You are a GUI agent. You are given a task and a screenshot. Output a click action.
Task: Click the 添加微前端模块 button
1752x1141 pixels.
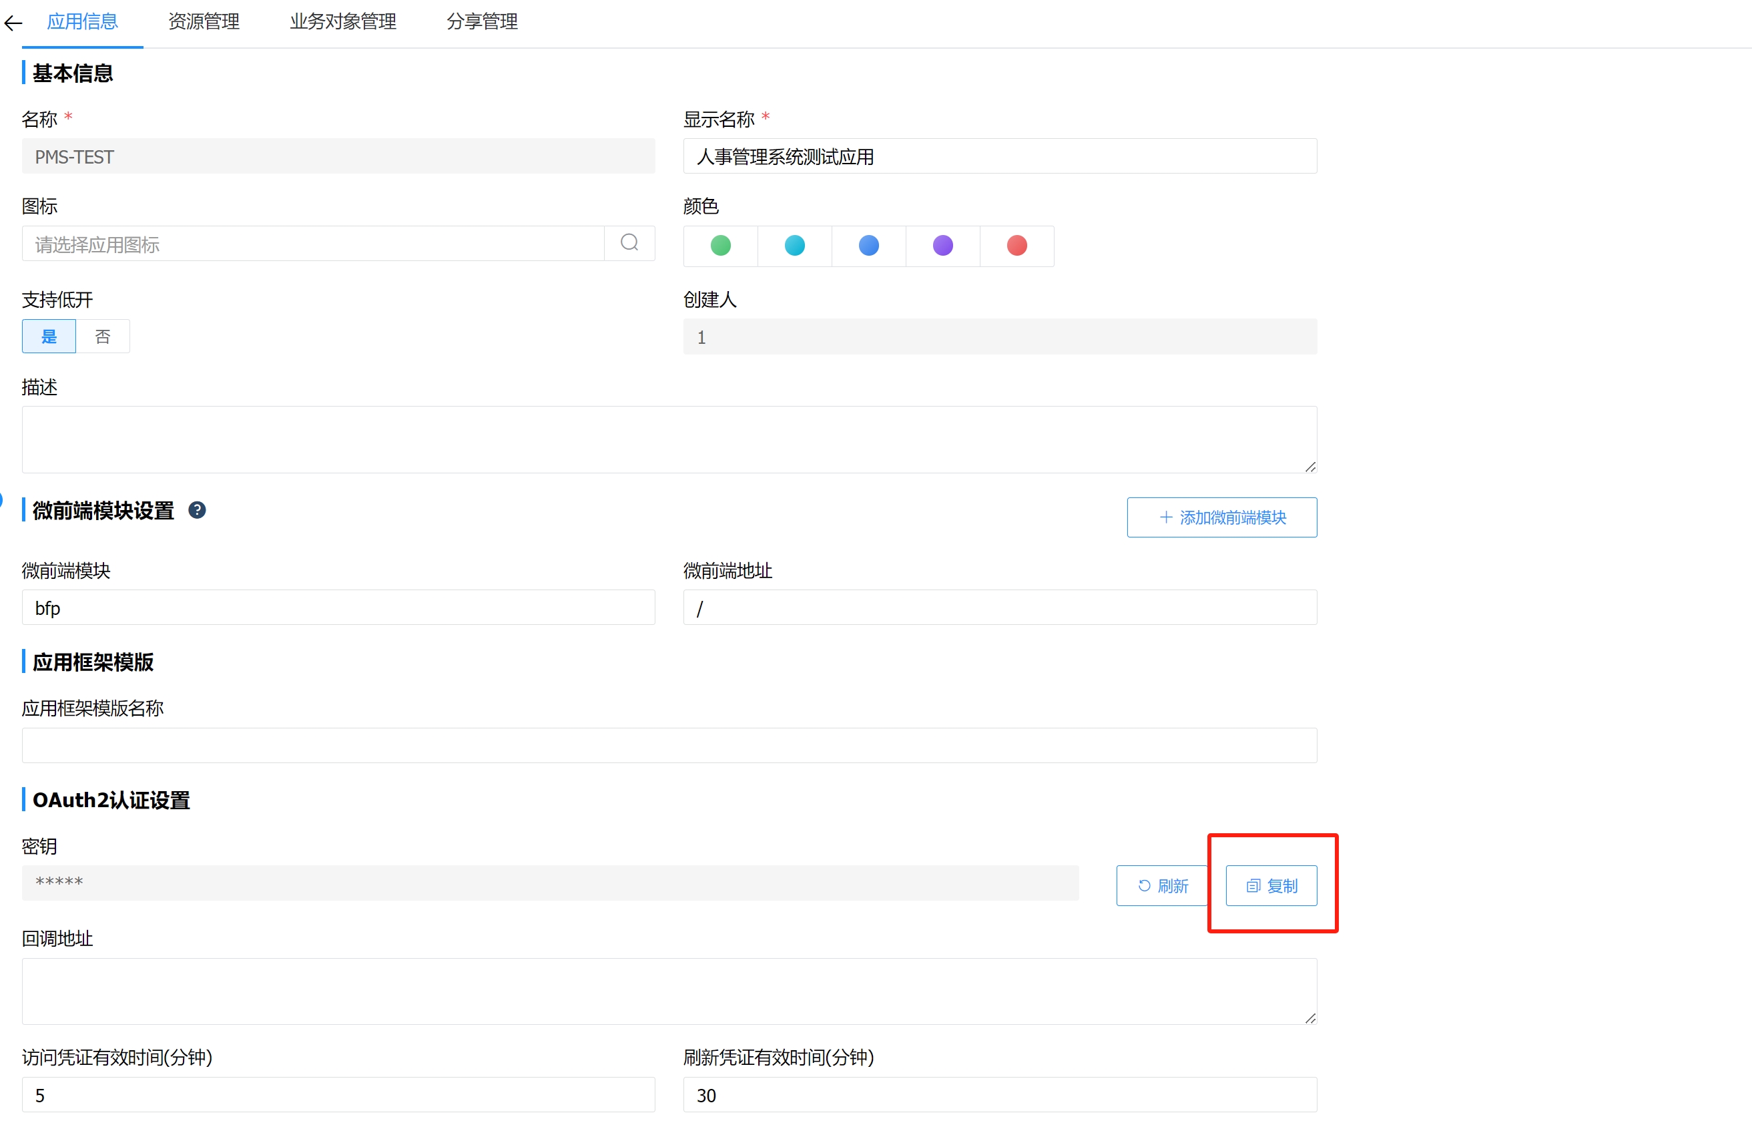[1221, 517]
